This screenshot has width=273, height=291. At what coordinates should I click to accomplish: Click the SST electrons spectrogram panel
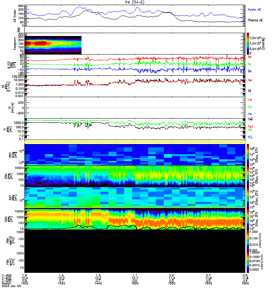coord(135,197)
